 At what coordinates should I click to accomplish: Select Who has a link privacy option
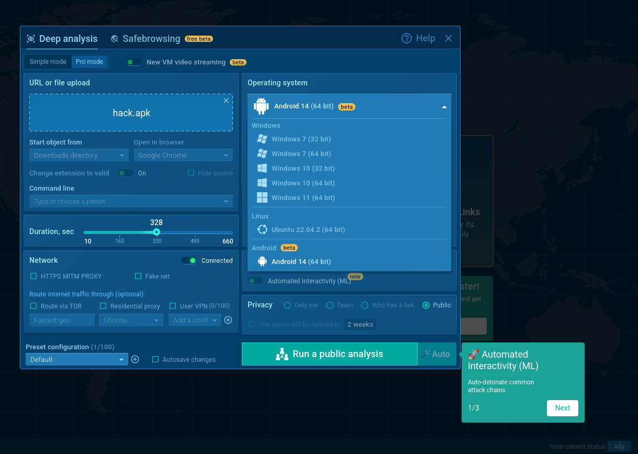tap(365, 305)
